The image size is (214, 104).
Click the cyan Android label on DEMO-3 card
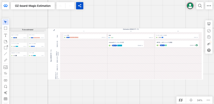[120, 45]
